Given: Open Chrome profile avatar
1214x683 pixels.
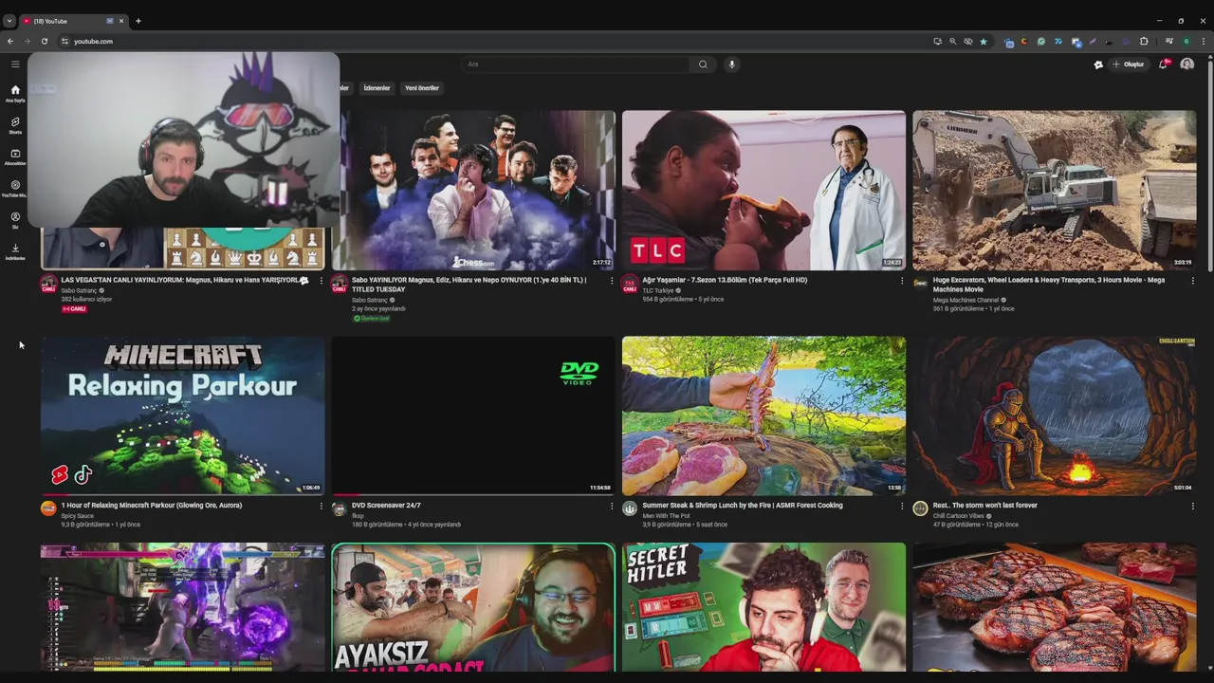Looking at the screenshot, I should (1186, 41).
